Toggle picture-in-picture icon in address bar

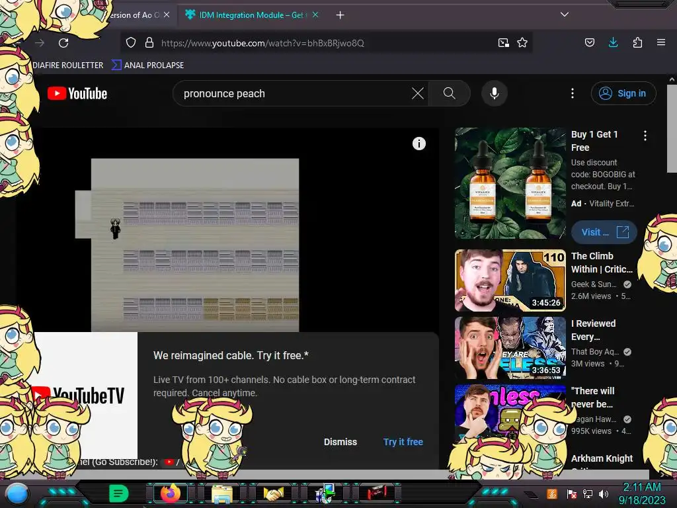503,43
